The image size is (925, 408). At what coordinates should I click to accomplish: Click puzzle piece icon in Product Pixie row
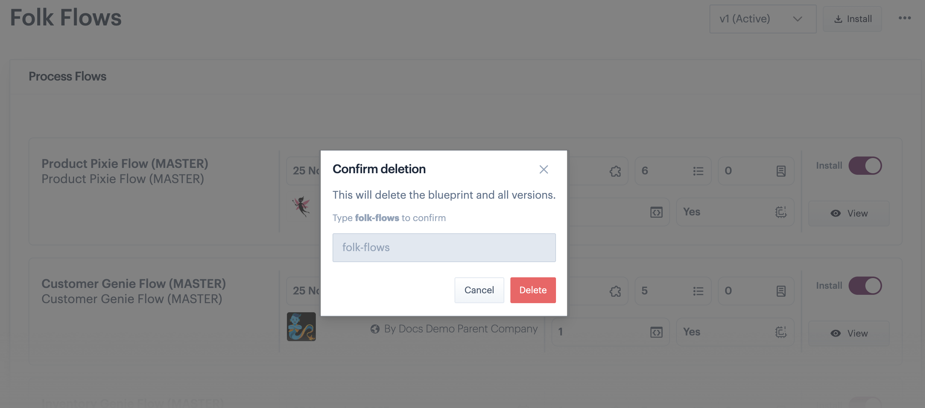(615, 171)
